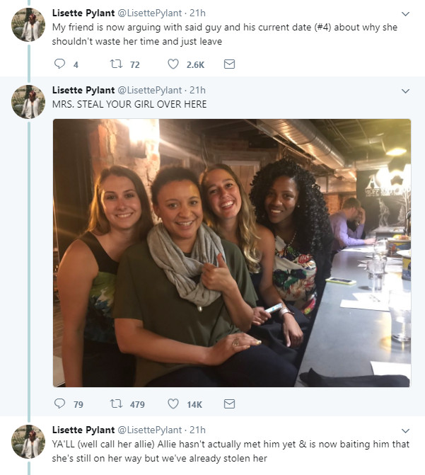Retweet the first tweet with 72 retweets

click(x=117, y=64)
